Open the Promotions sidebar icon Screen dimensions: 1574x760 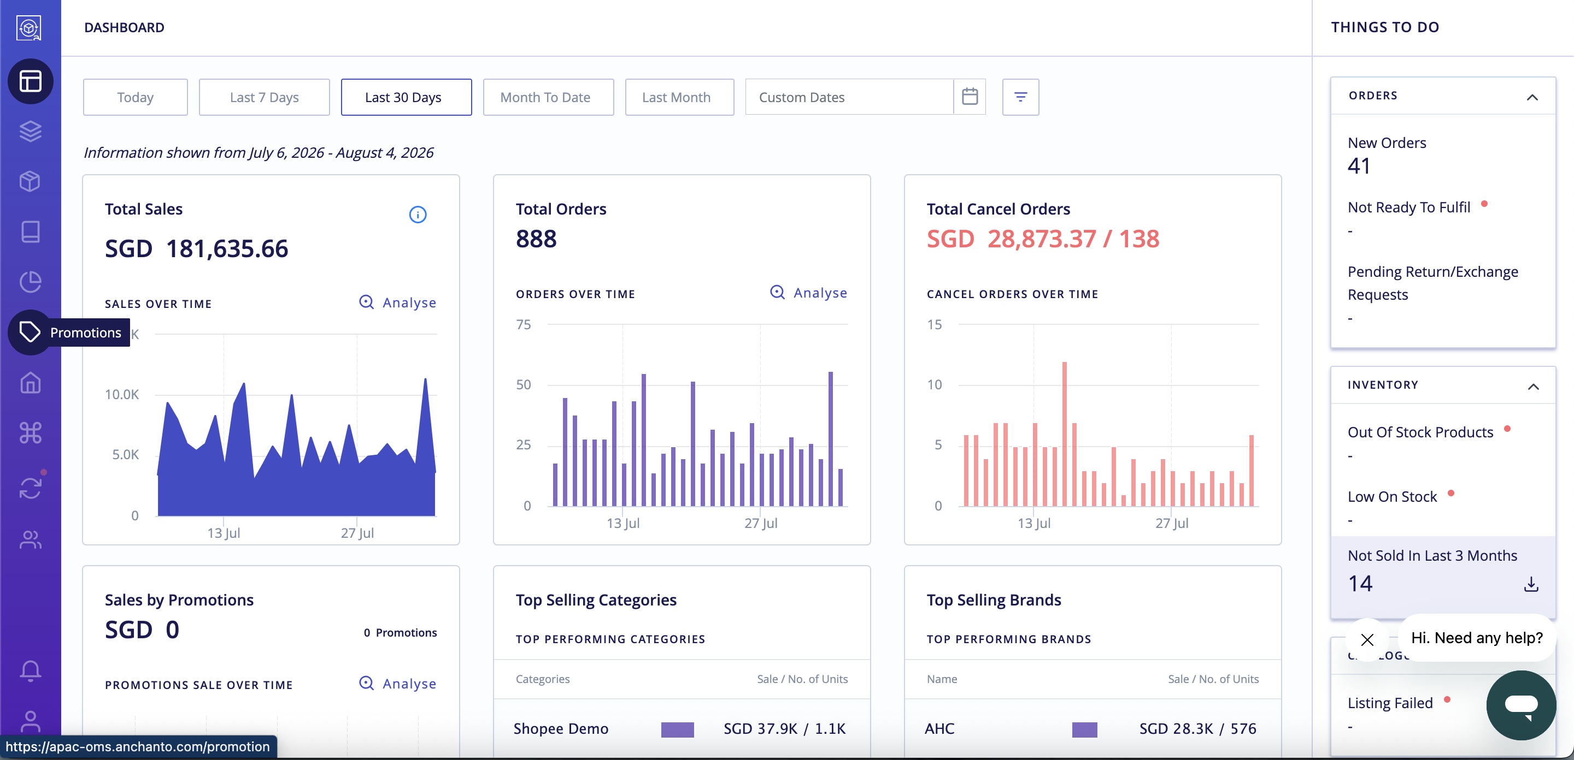click(x=30, y=332)
